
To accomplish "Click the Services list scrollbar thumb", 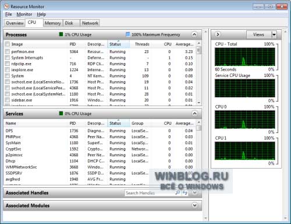I will (x=198, y=128).
